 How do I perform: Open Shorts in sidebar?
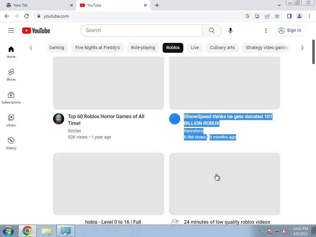pos(11,75)
